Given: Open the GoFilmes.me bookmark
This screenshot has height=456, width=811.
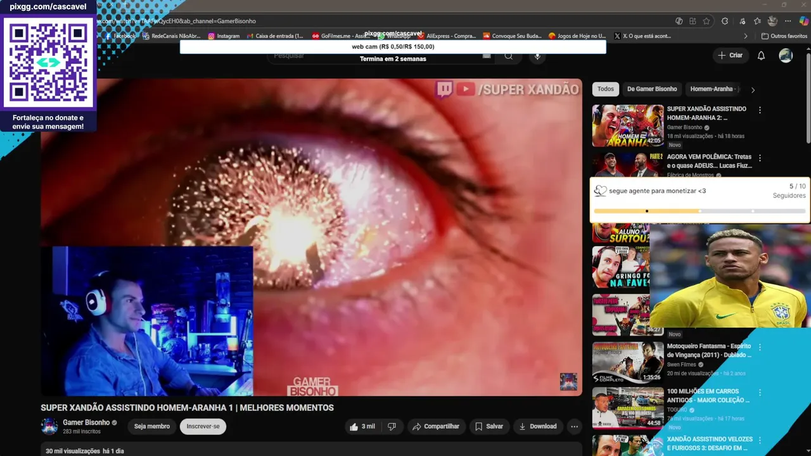Looking at the screenshot, I should pyautogui.click(x=341, y=36).
